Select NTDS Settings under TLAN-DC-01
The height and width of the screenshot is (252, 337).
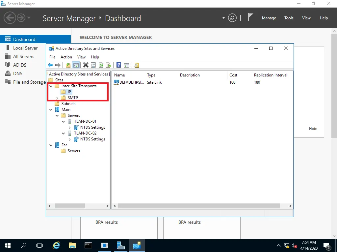(92, 127)
